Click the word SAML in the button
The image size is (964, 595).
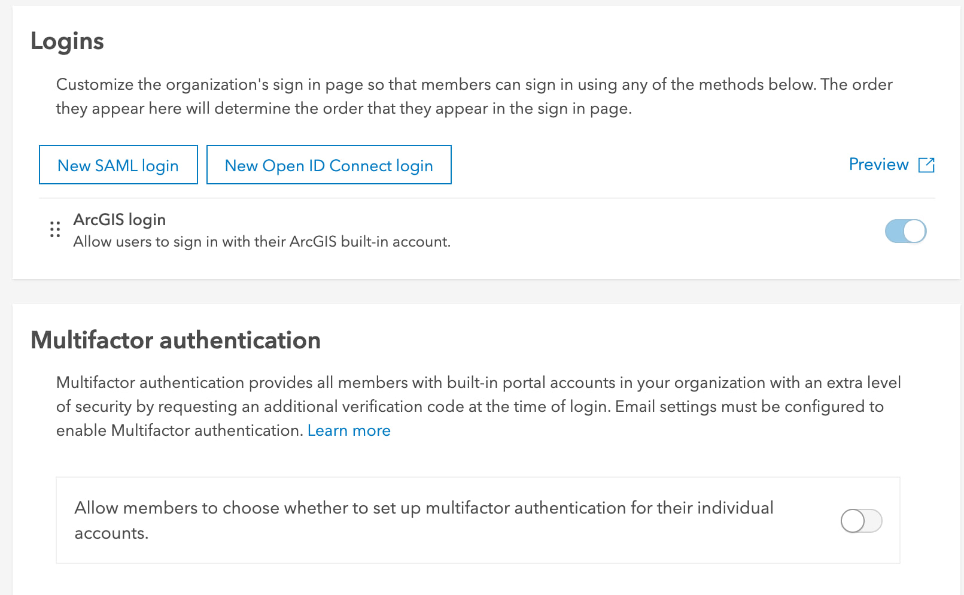[x=116, y=165]
